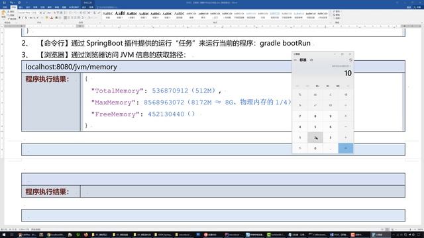Toggle subscript formatting
The image size is (424, 238).
click(34, 18)
